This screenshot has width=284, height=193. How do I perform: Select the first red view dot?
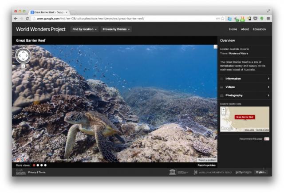click(34, 165)
